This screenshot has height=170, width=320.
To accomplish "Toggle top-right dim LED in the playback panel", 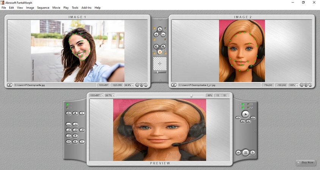I will pyautogui.click(x=248, y=104).
